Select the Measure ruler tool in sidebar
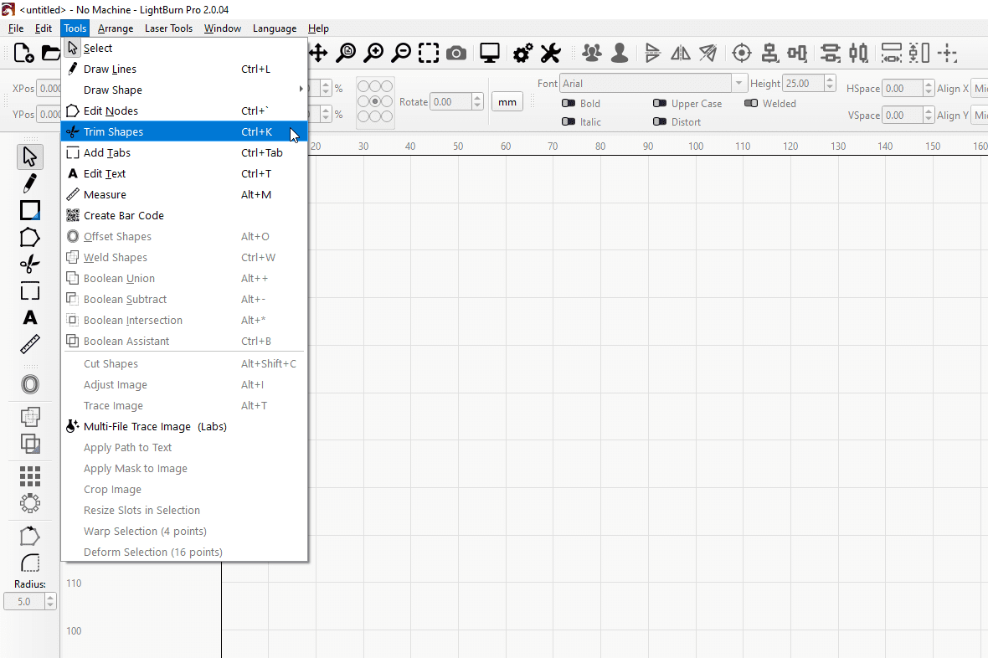This screenshot has width=988, height=658. (29, 344)
